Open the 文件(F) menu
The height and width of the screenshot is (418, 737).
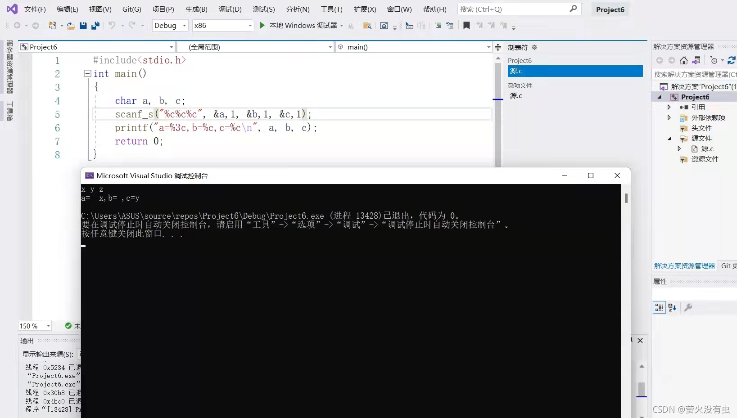click(35, 9)
